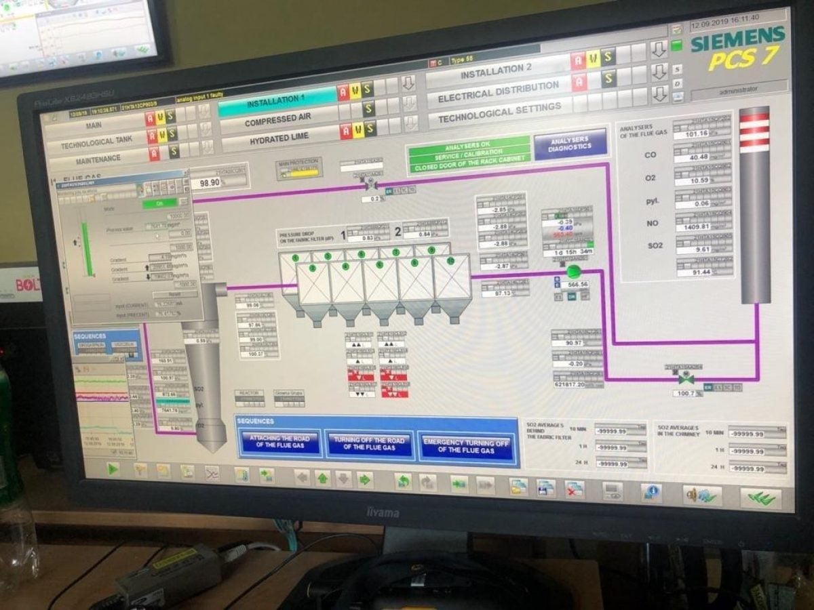Screen dimensions: 814x610
Task: Click the CO analyser value field
Action: 702,157
